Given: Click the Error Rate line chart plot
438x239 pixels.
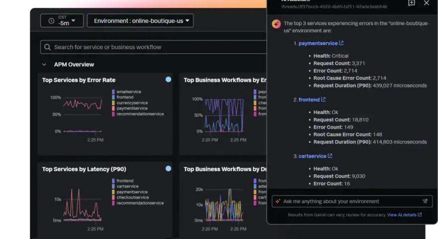Looking at the screenshot, I should (83, 115).
